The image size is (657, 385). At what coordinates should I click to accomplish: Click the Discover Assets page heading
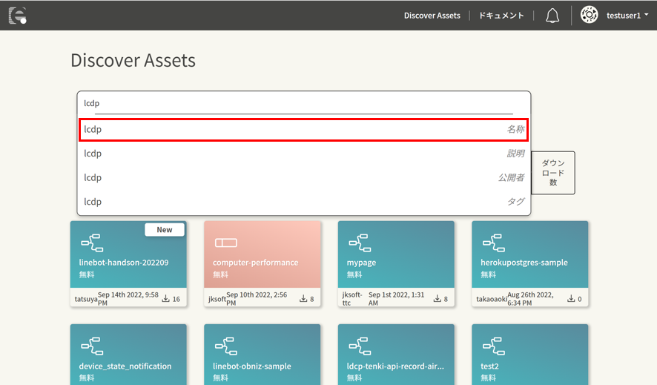pos(133,60)
